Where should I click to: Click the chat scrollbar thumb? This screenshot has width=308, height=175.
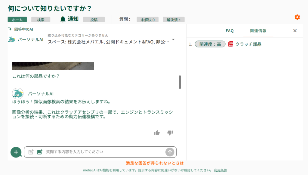(180, 82)
